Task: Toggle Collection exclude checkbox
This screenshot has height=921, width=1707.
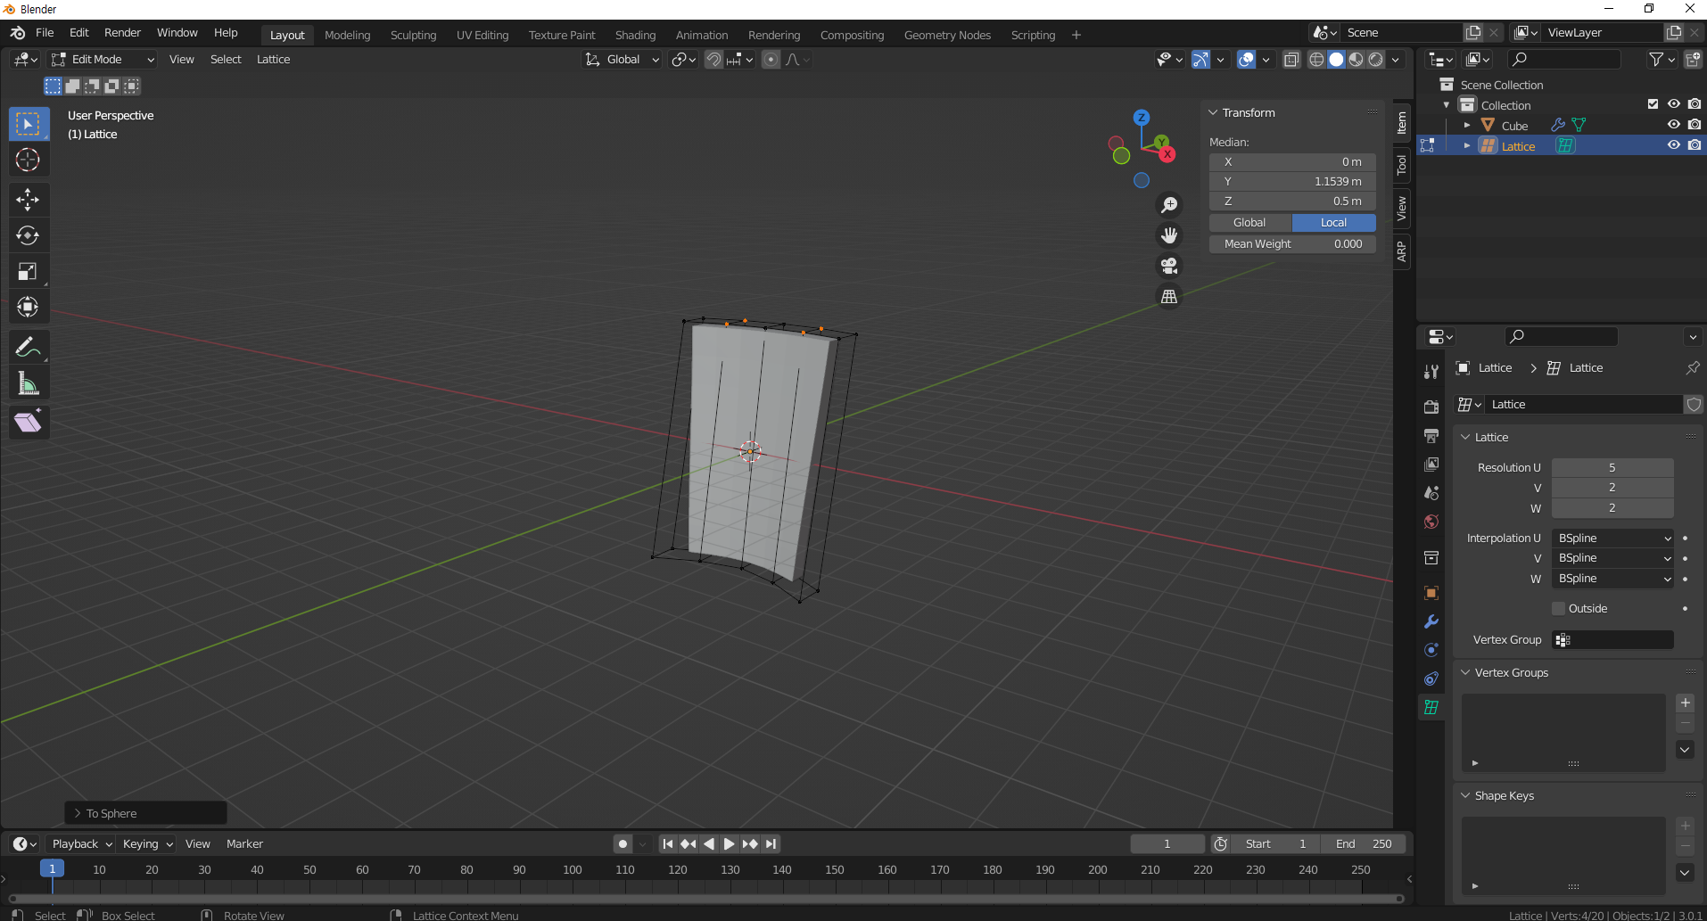Action: [x=1653, y=104]
